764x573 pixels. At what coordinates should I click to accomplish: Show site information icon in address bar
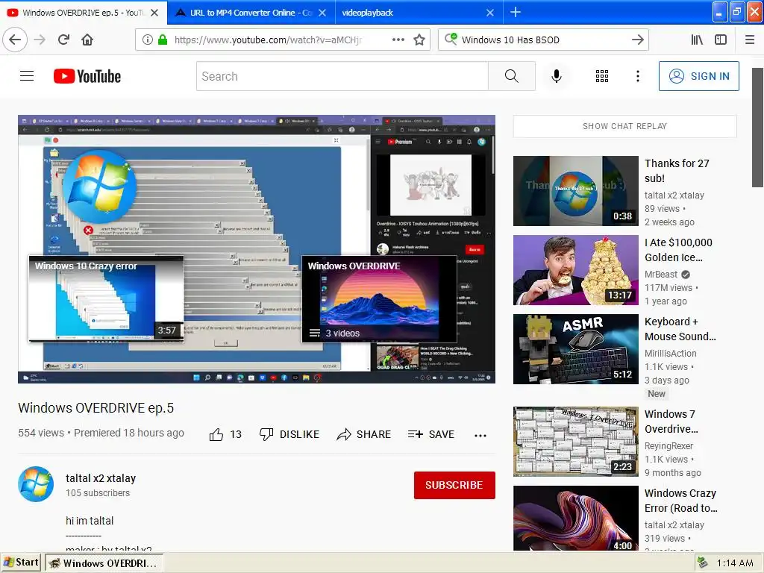(147, 40)
